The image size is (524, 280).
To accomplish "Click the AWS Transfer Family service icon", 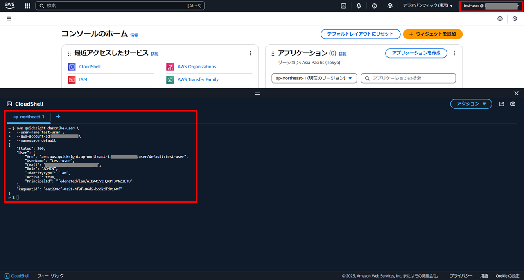I will click(170, 80).
